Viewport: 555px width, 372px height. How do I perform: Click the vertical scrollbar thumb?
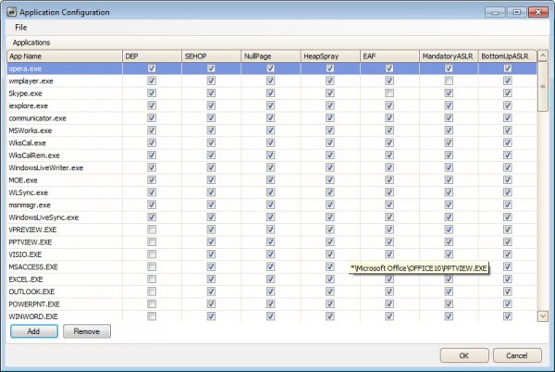coord(543,87)
